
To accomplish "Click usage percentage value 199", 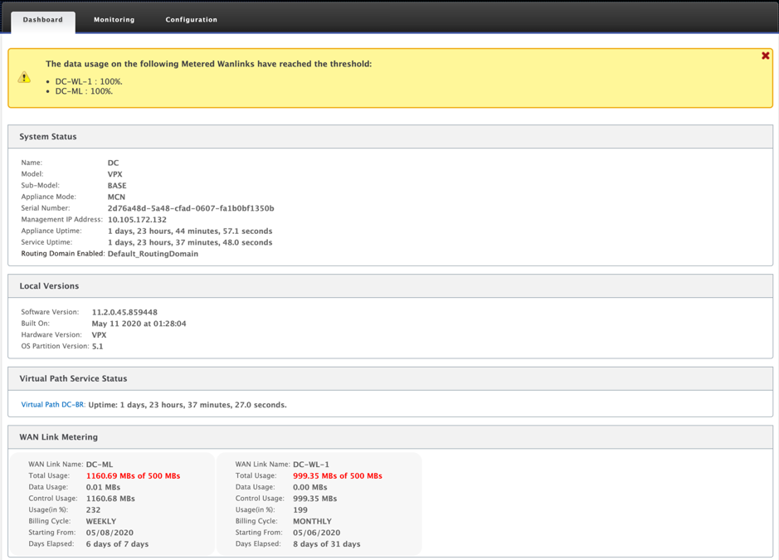I will tap(300, 510).
